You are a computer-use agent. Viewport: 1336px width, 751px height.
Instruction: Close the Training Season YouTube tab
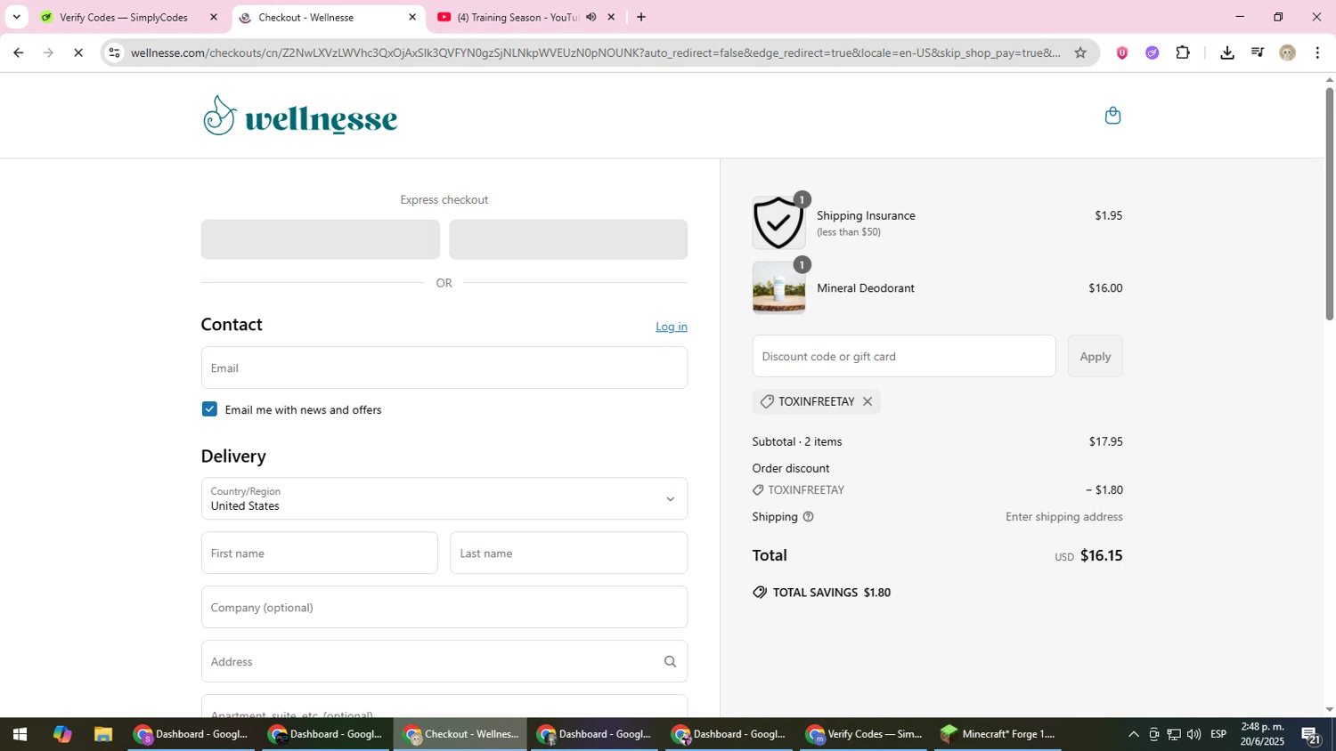pos(611,17)
